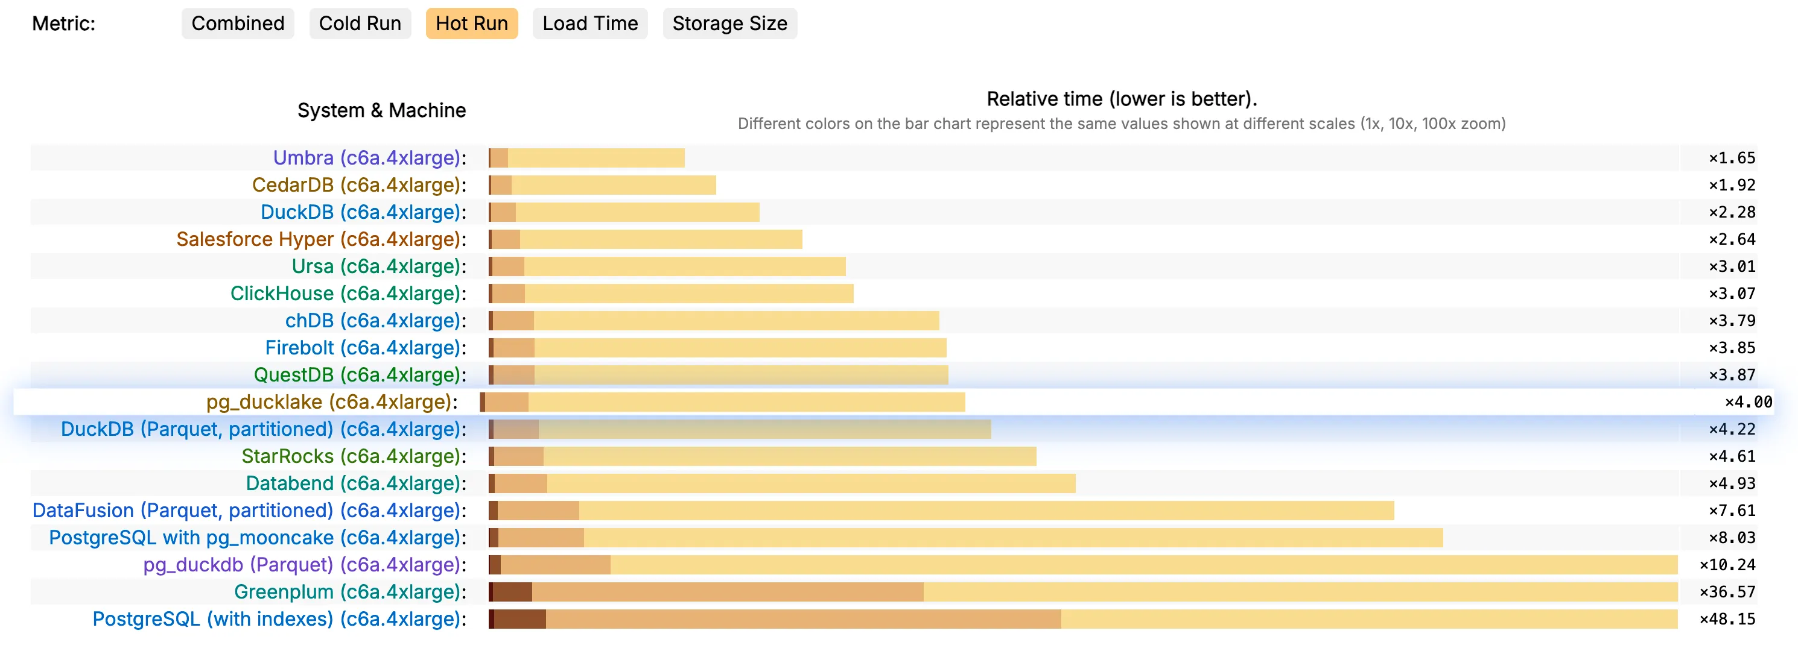Select Salesforce Hyper (c6a.4xlarge) row label
The width and height of the screenshot is (1798, 651).
[x=319, y=240]
